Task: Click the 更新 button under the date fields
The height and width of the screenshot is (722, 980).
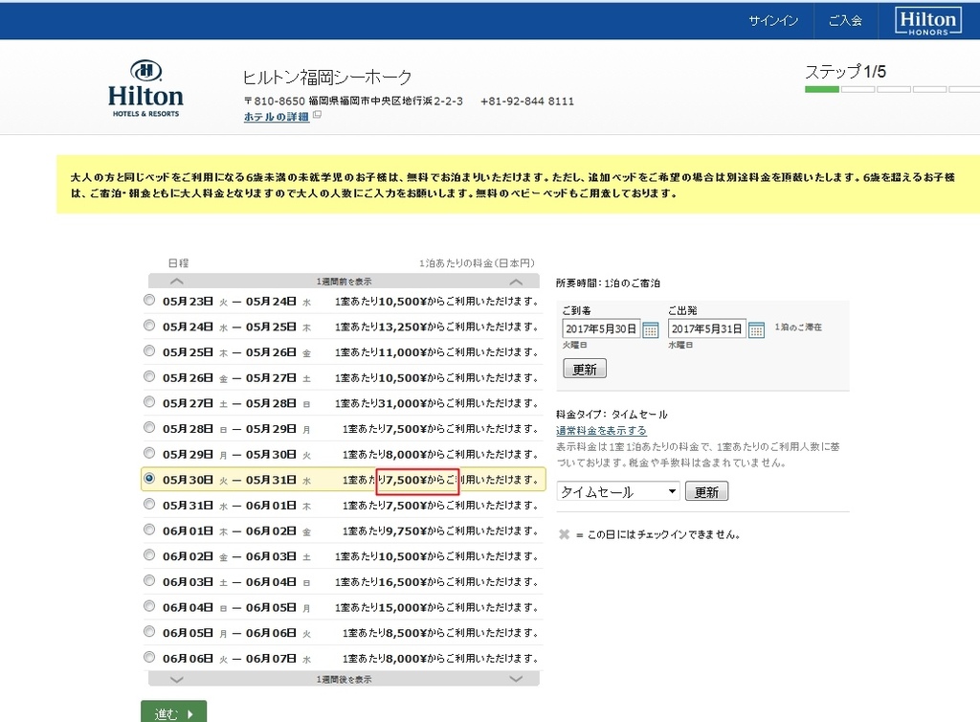Action: coord(585,369)
